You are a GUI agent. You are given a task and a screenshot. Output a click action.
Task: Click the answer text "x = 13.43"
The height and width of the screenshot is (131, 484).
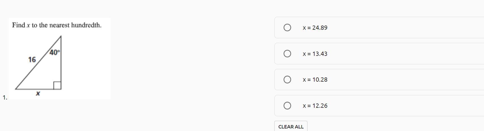click(x=315, y=54)
